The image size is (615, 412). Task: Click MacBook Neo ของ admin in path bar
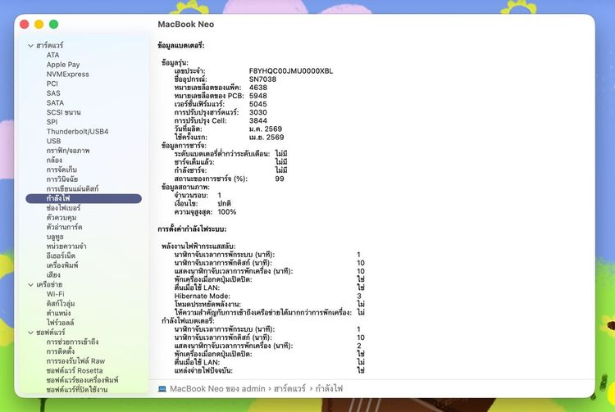pos(217,389)
